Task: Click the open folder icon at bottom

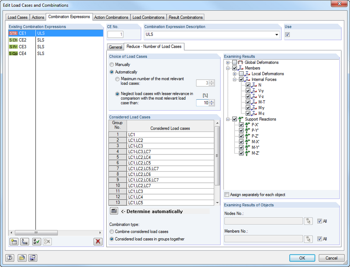Action: 22,258
